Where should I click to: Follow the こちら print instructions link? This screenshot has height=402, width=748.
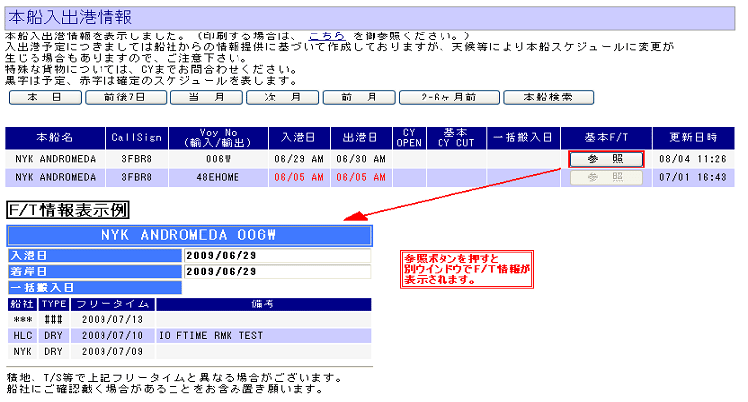tap(326, 35)
